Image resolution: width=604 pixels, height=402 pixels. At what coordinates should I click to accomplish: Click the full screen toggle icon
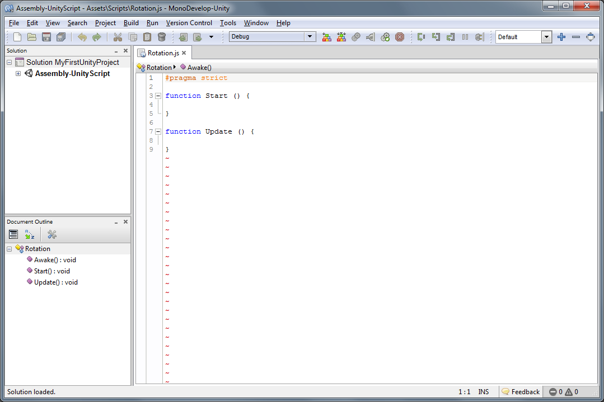(x=591, y=37)
